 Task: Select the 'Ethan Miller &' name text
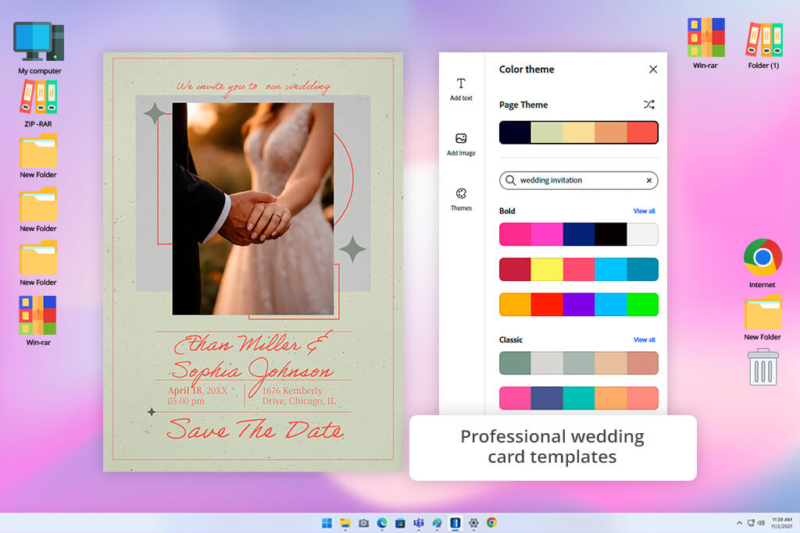253,343
